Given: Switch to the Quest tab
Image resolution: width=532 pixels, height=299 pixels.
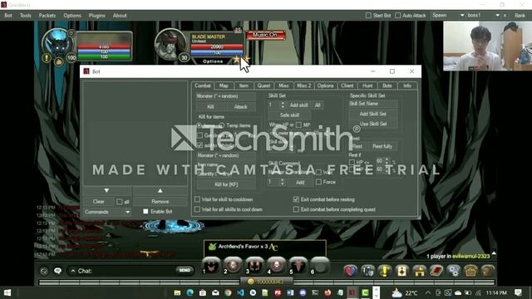Looking at the screenshot, I should (x=264, y=86).
